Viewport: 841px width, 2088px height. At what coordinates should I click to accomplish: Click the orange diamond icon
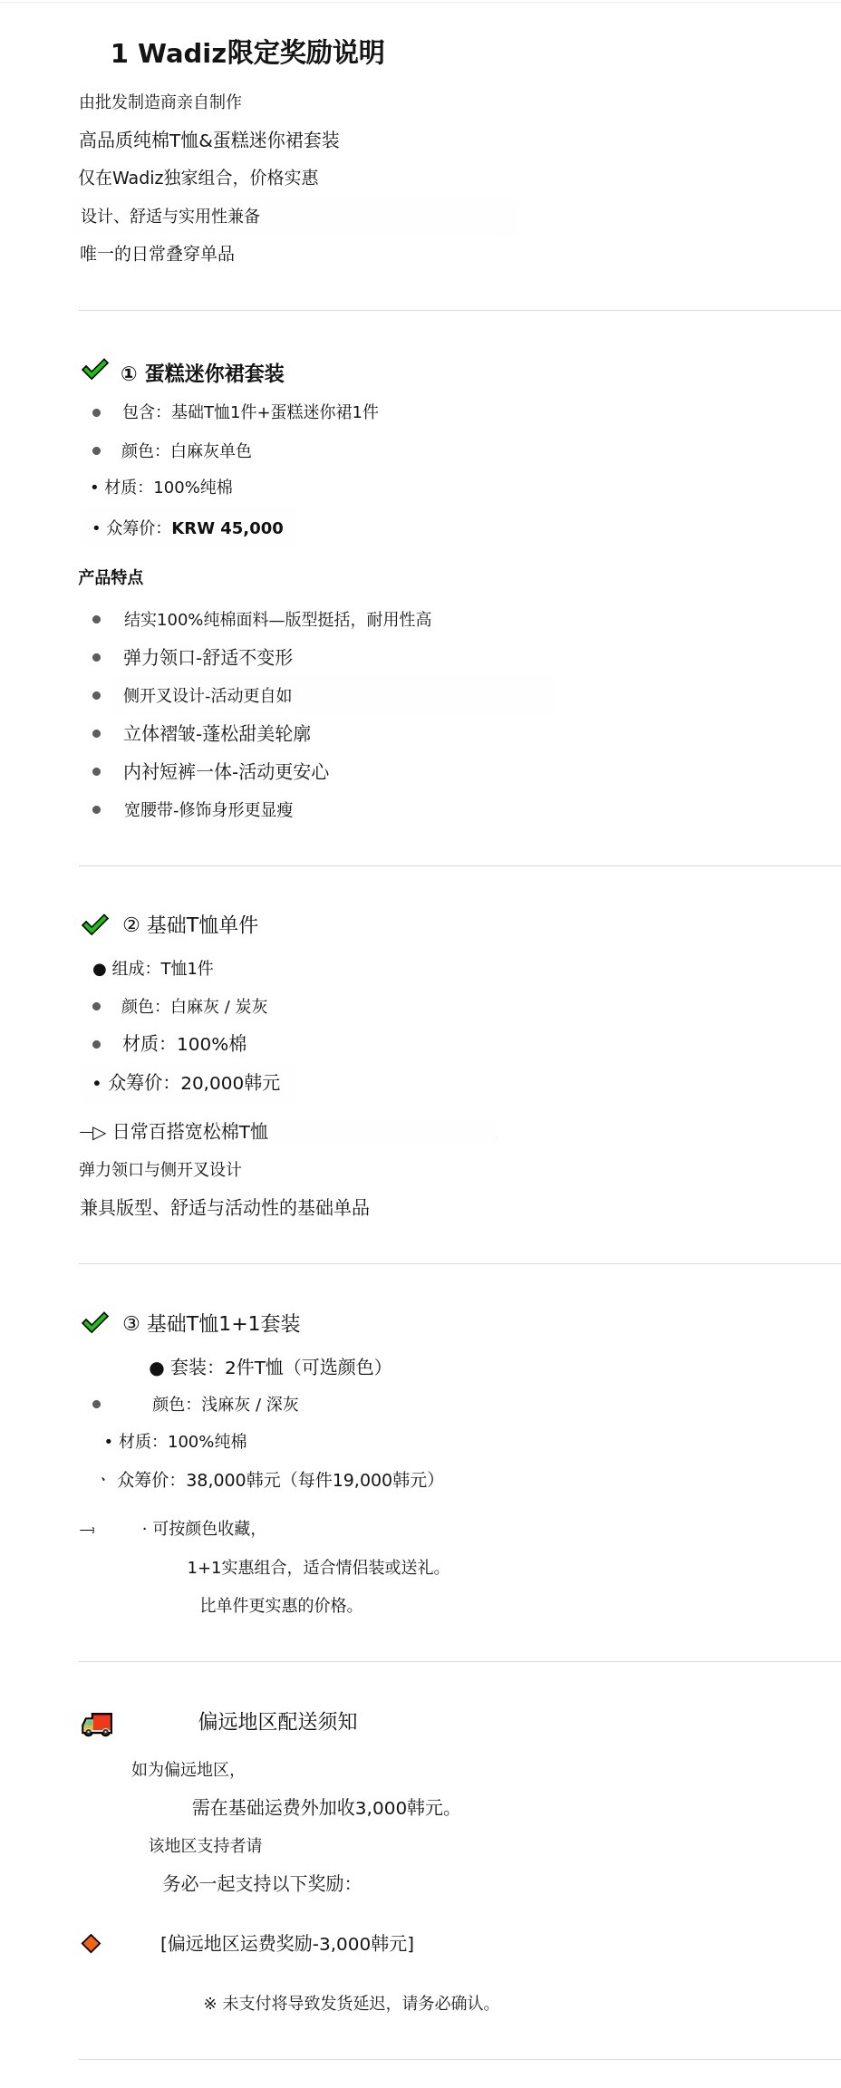pos(91,1943)
